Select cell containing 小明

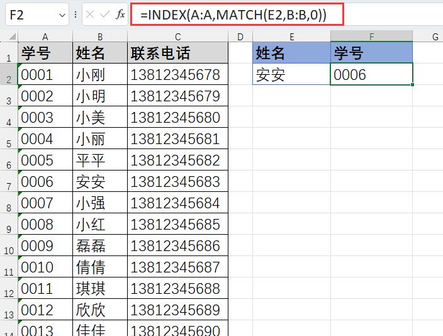[x=100, y=96]
